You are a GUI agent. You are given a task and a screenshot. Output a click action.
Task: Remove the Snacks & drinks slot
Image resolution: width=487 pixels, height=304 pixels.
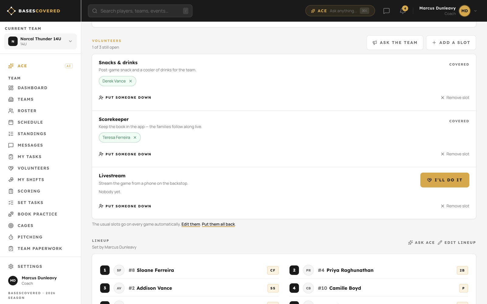[x=455, y=98]
